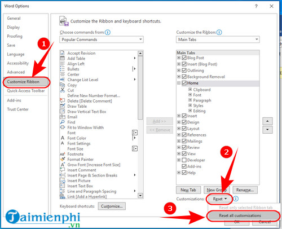Click the info icon next to Choose commands from
Image resolution: width=282 pixels, height=229 pixels.
[x=108, y=32]
